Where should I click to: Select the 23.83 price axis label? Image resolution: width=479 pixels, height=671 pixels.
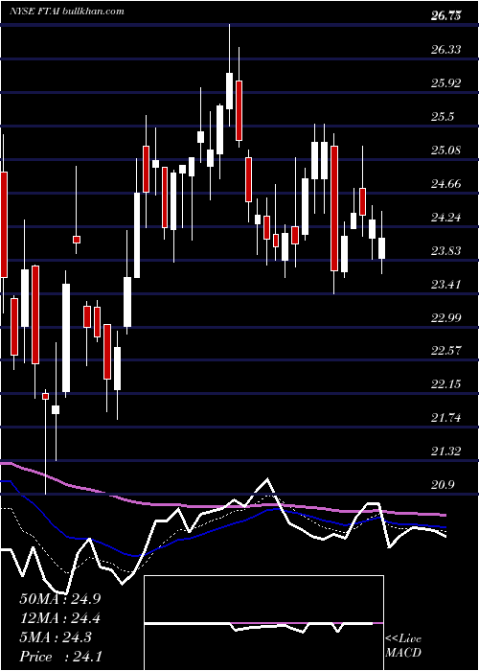[x=446, y=251]
